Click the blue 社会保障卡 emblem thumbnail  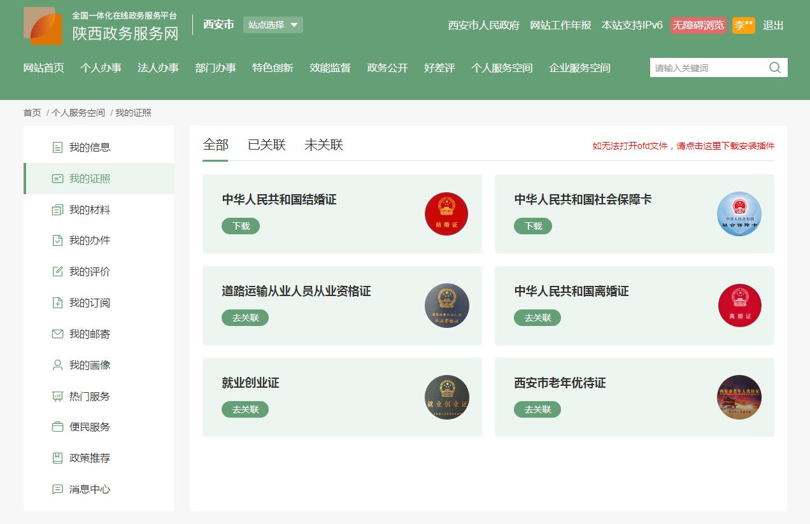pyautogui.click(x=739, y=214)
